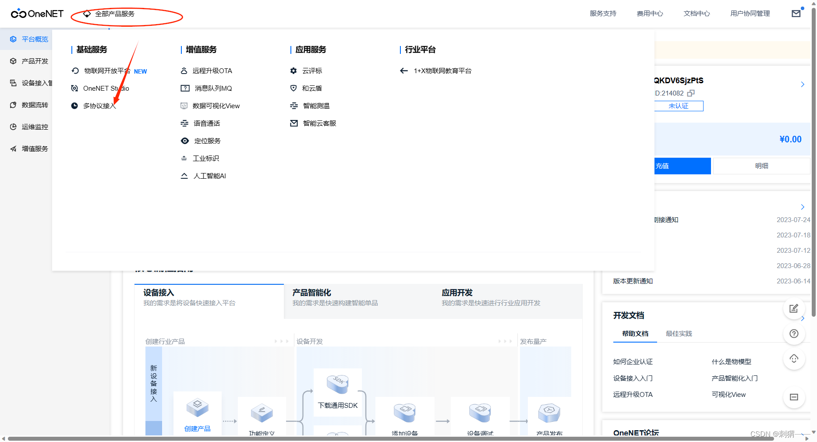Open 可视化View help link
Screen dimensions: 817x442
(729, 394)
